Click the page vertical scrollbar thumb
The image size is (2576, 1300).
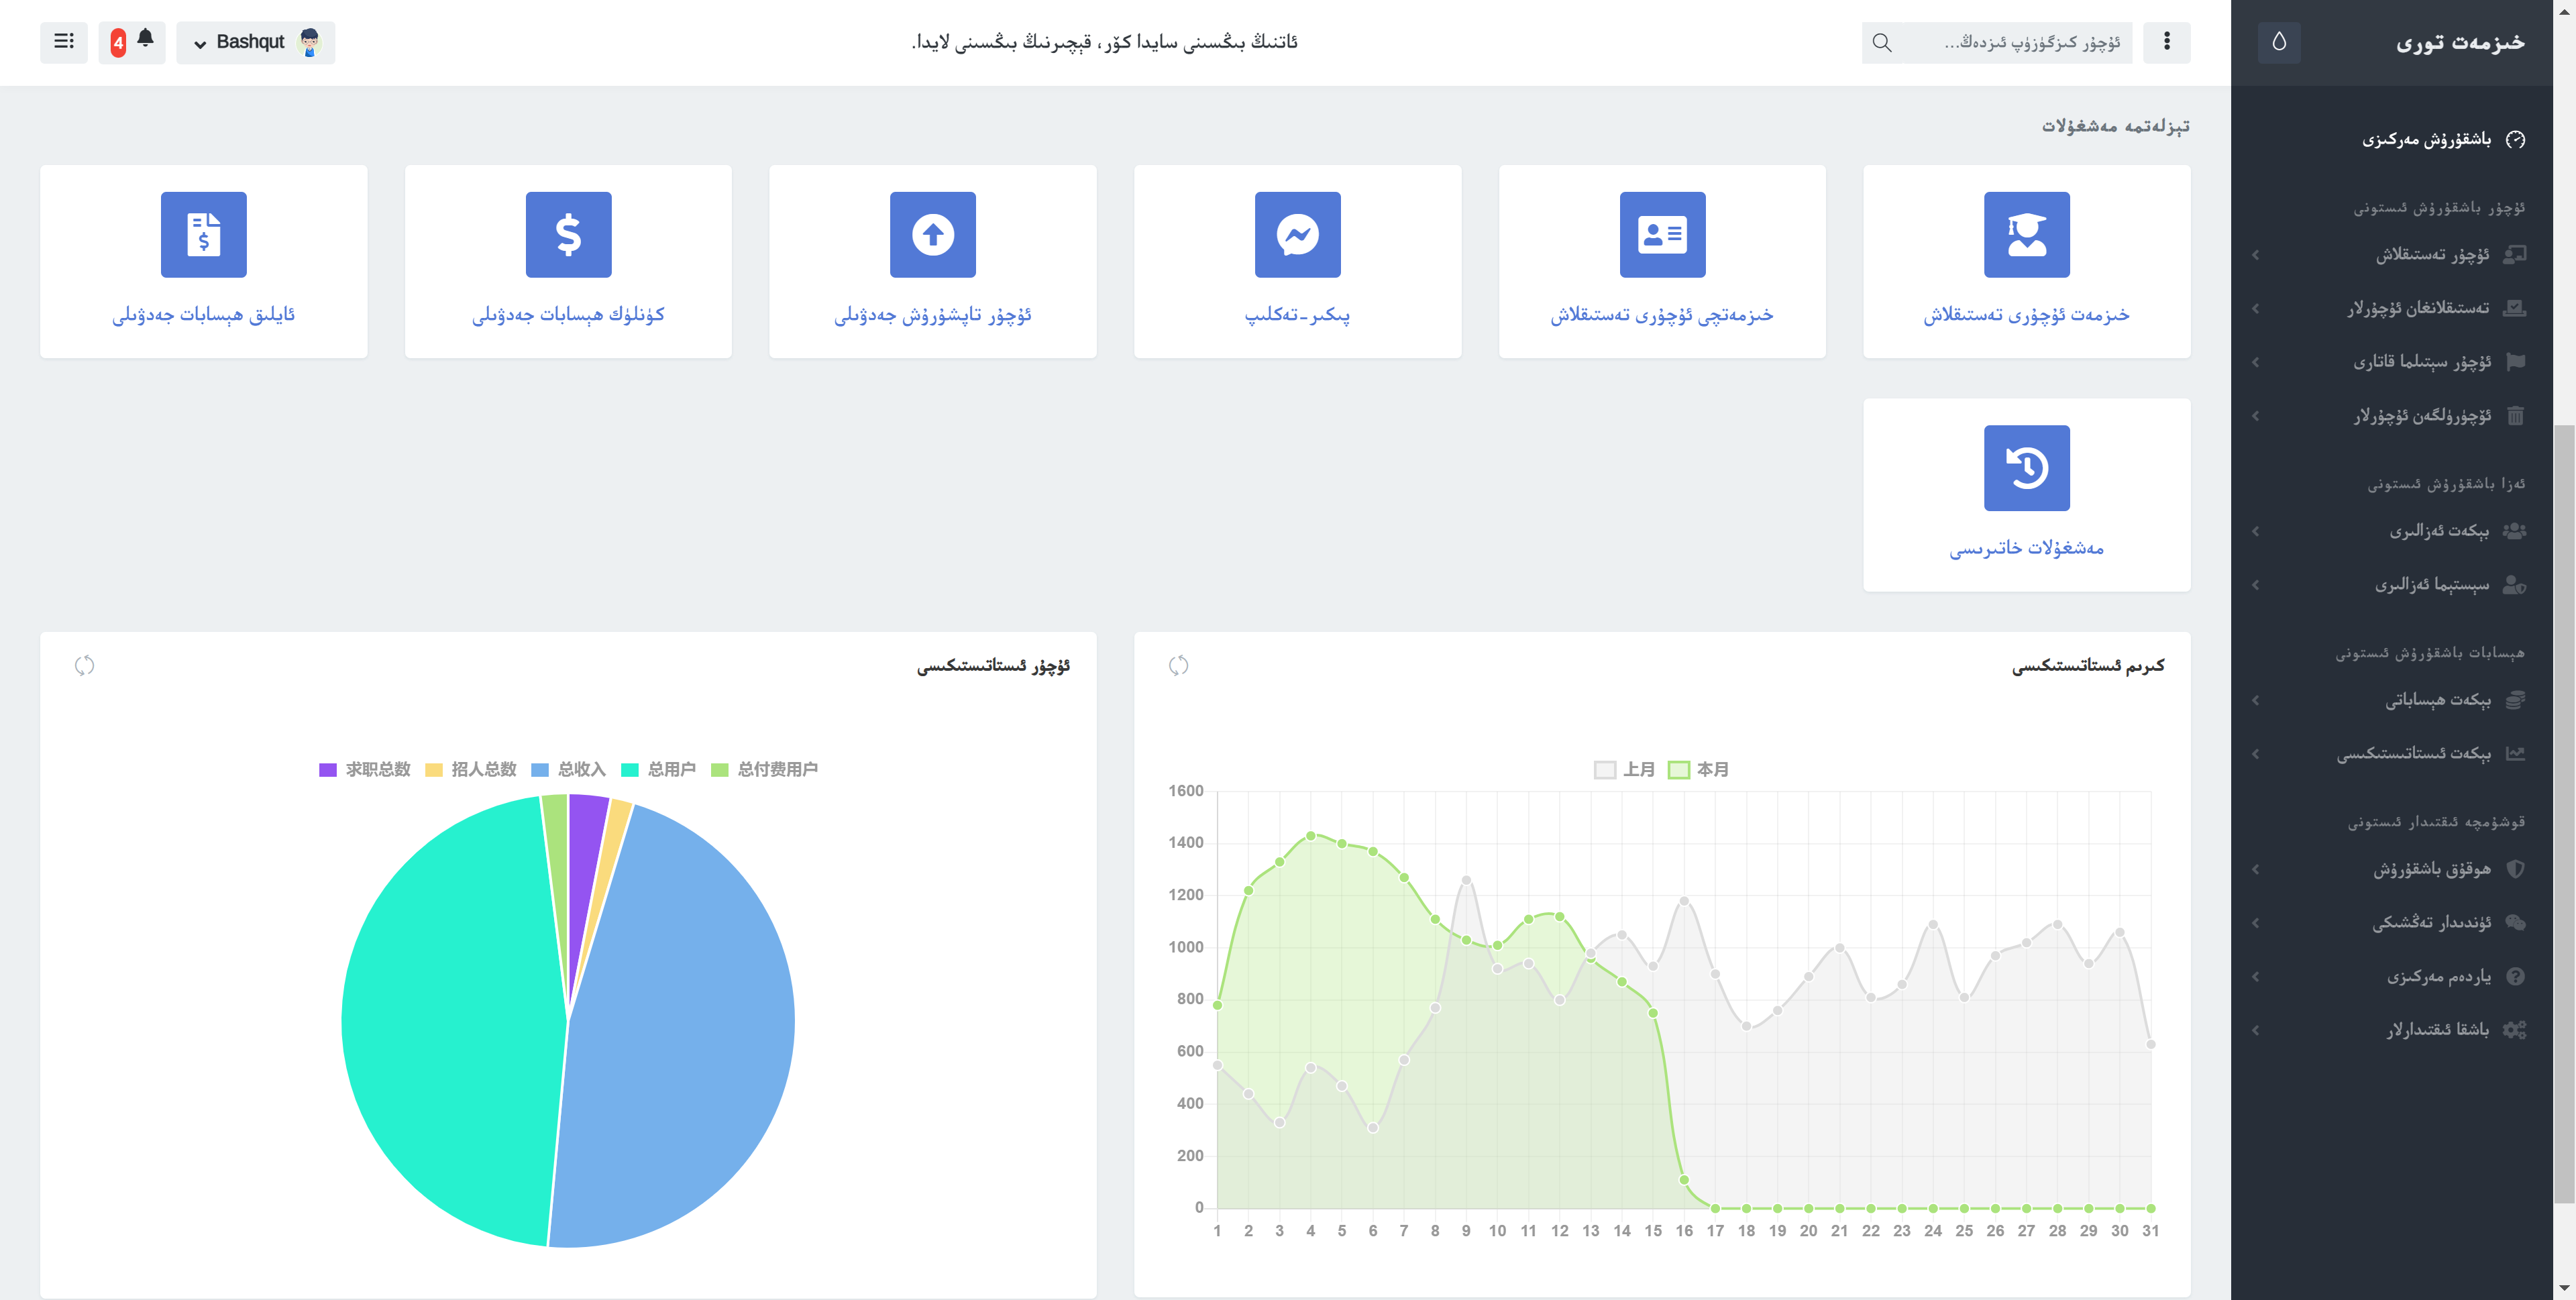pos(2564,815)
